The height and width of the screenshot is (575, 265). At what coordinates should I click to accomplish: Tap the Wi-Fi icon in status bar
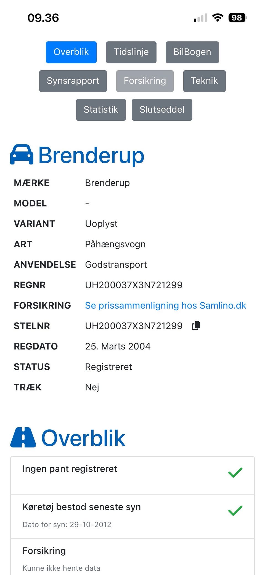point(217,17)
